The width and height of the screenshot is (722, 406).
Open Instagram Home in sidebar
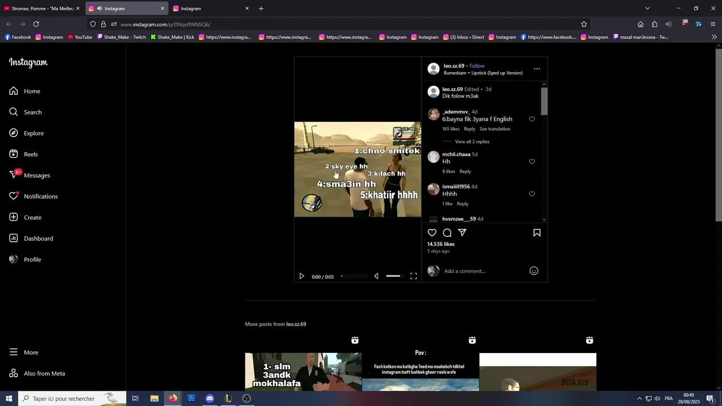coord(25,91)
